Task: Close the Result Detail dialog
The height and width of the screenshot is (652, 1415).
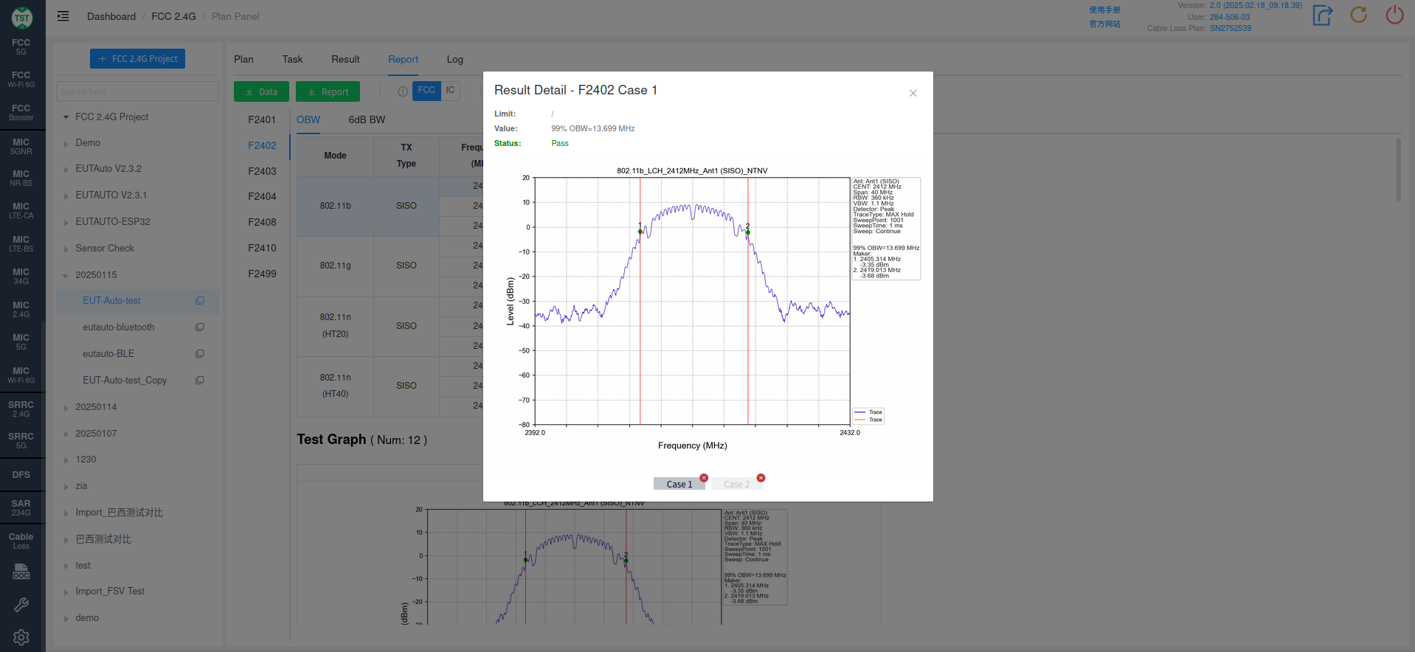Action: tap(913, 93)
